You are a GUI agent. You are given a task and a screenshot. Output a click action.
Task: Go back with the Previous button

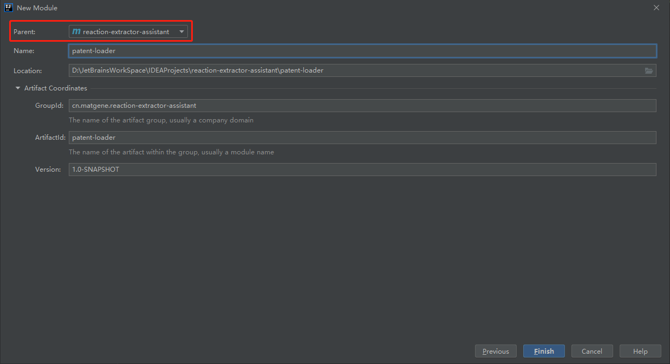click(496, 351)
